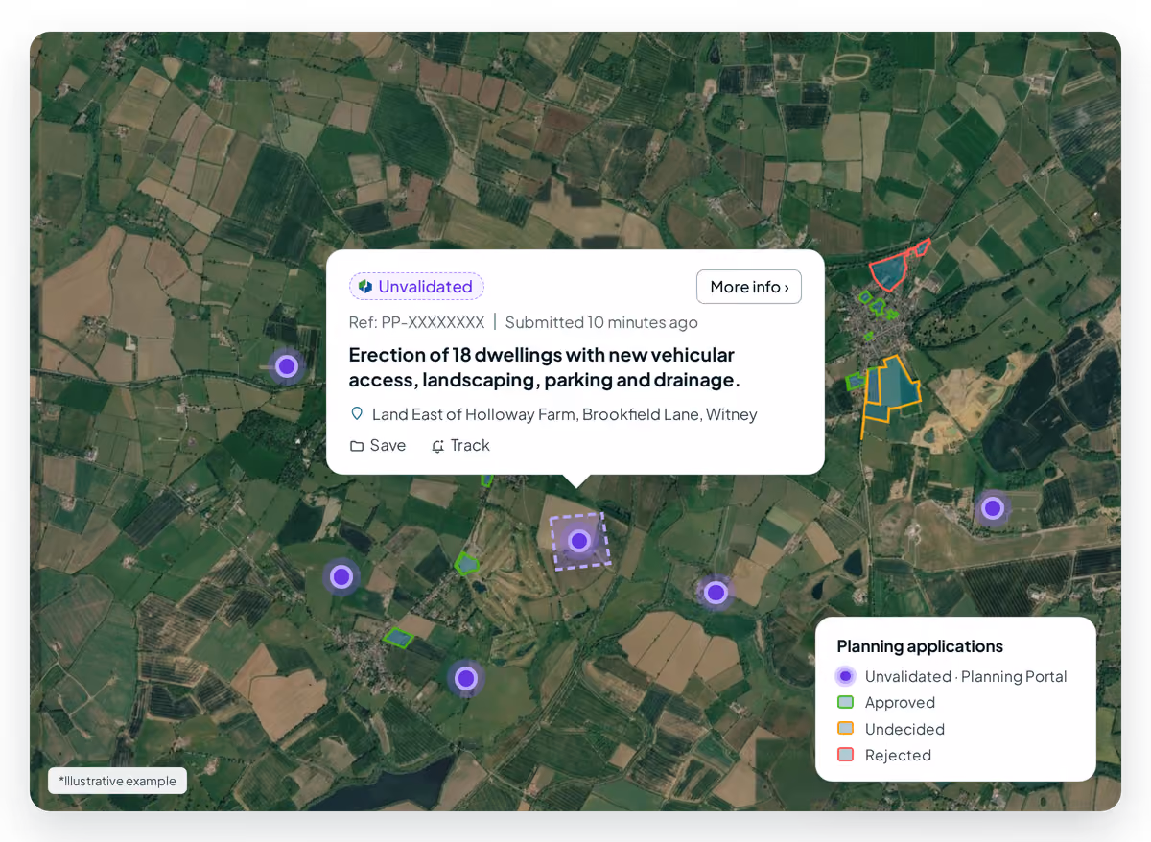Select the purple marker on the far right
Image resolution: width=1151 pixels, height=842 pixels.
coord(992,508)
